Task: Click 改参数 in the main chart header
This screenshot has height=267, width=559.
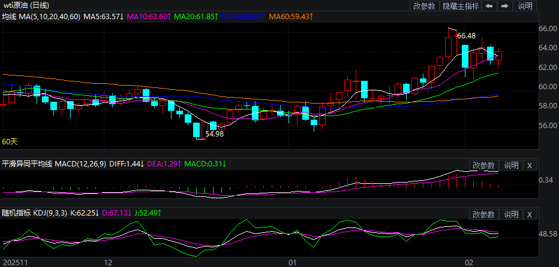Action: [x=425, y=6]
